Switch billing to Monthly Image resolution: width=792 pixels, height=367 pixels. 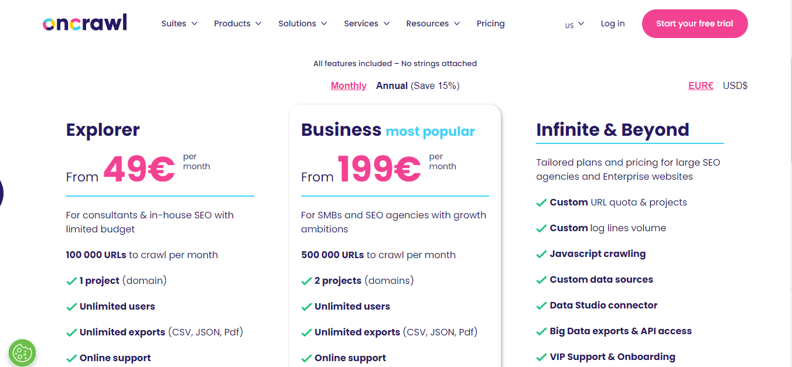pos(349,85)
